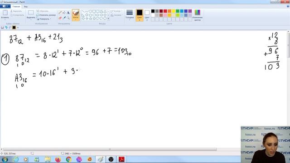Click the left arrow of horizontal scrollbar
This screenshot has width=290, height=163.
(x=1, y=149)
